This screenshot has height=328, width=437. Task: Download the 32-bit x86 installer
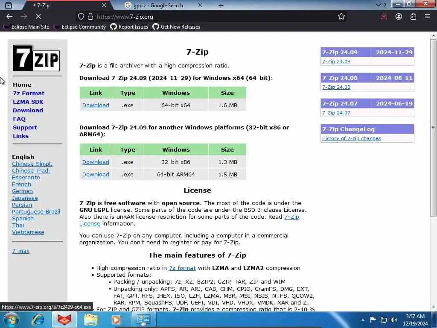tap(96, 162)
